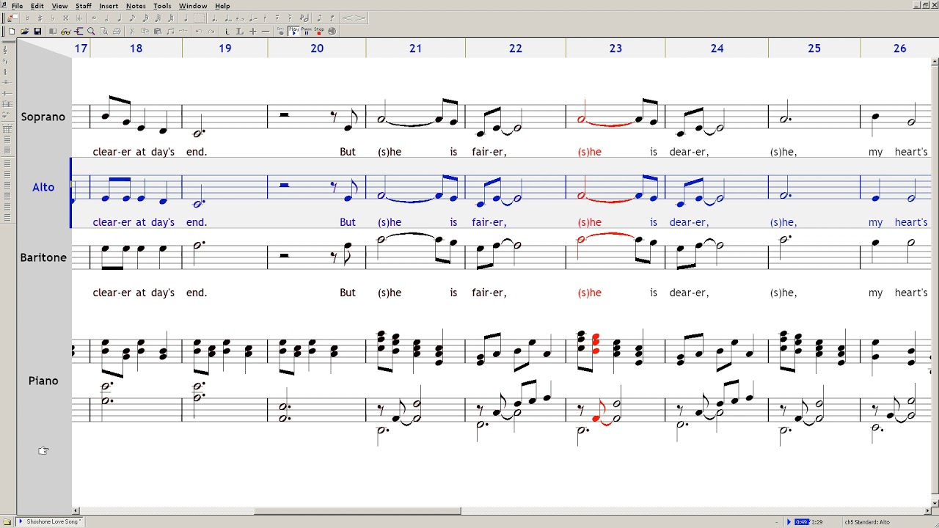The image size is (939, 528).
Task: Start recording with the Rec button
Action: [x=281, y=32]
